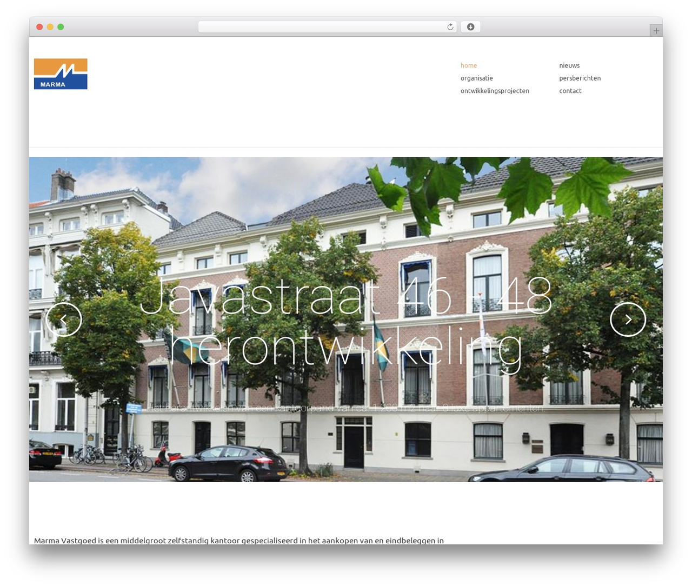This screenshot has width=692, height=586.
Task: Open the organisatie menu item
Action: click(477, 78)
